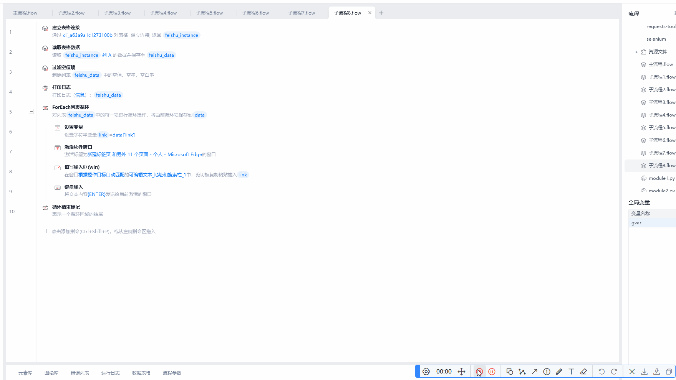676x380 pixels.
Task: Select the numbered step marker tool
Action: (547, 372)
